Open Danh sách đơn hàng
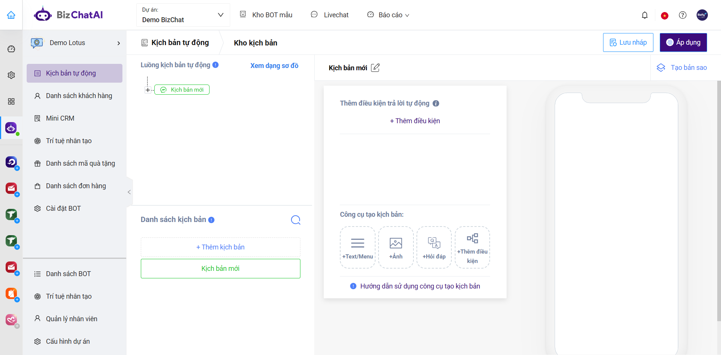This screenshot has width=721, height=355. tap(74, 186)
